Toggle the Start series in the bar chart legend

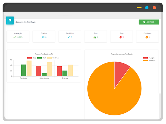[41, 58]
